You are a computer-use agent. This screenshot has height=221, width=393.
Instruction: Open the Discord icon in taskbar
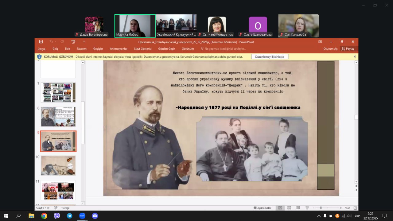coord(95,216)
